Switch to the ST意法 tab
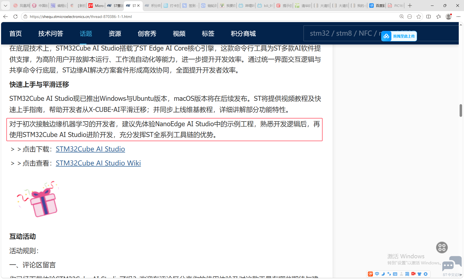Viewport: 464px width, 279px height. [115, 6]
